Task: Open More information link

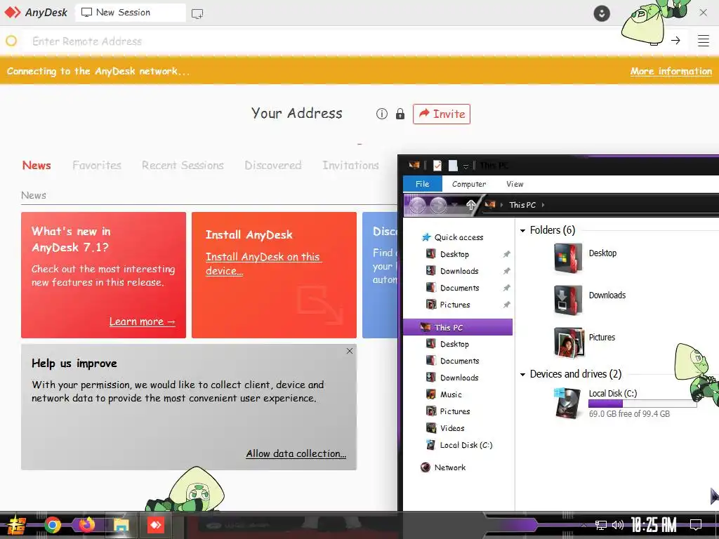Action: [671, 71]
